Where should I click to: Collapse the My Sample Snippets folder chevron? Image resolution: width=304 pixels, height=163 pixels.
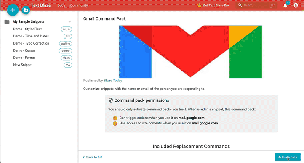[x=69, y=22]
